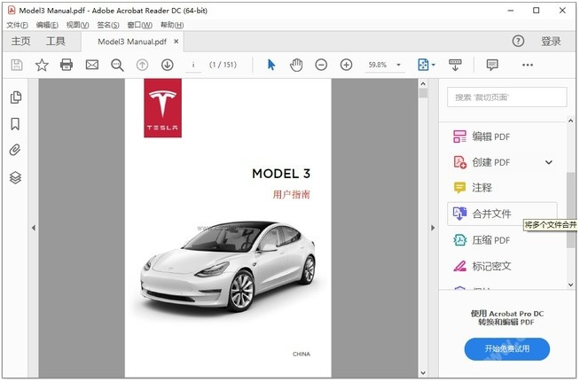Show page thumbnails panel icon
580x382 pixels.
[x=15, y=97]
